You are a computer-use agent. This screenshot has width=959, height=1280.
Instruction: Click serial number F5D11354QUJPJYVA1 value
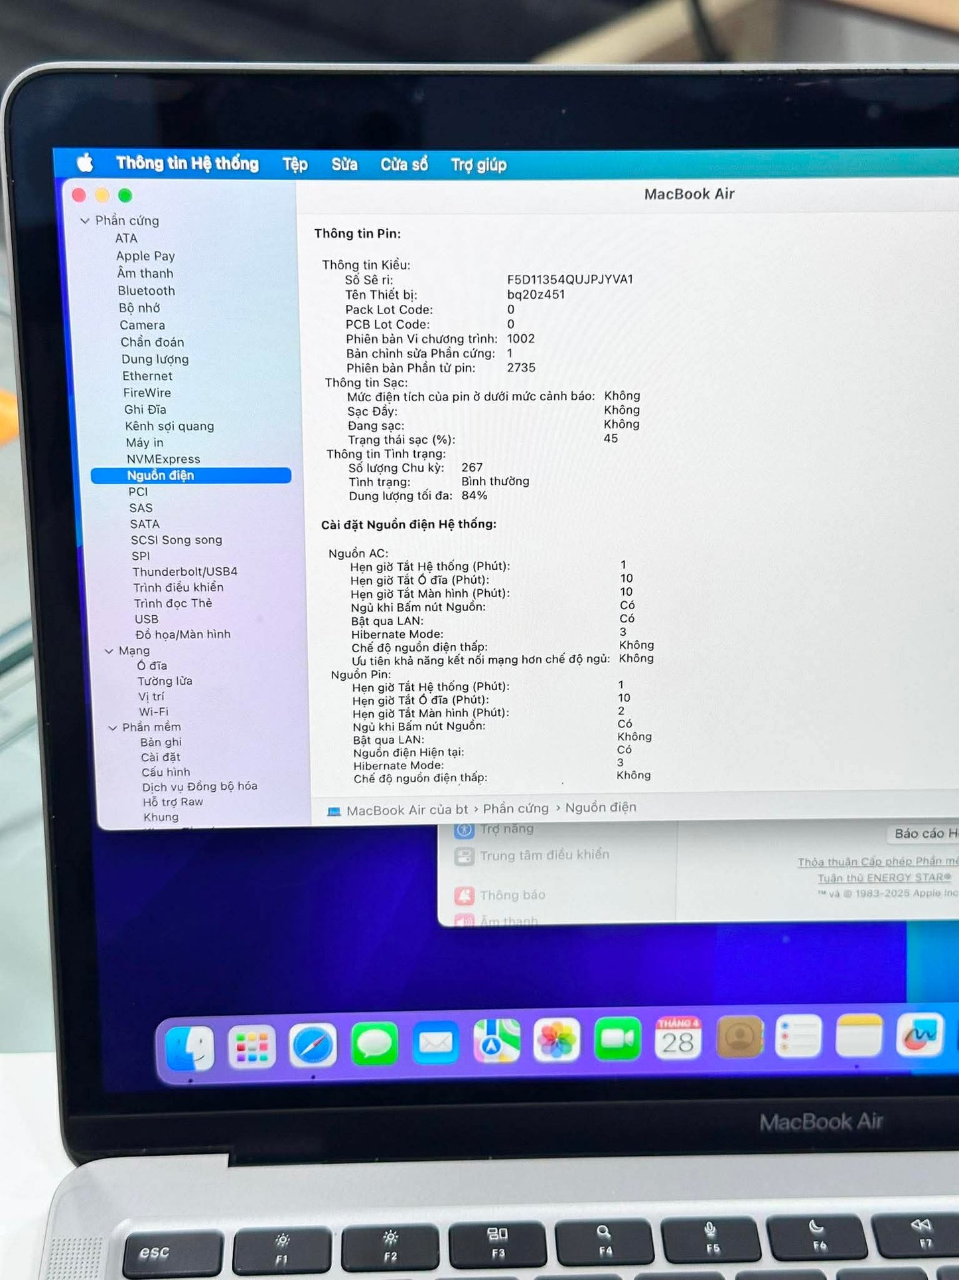tap(569, 280)
